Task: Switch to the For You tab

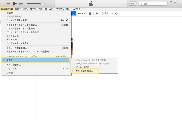Action: click(x=82, y=13)
